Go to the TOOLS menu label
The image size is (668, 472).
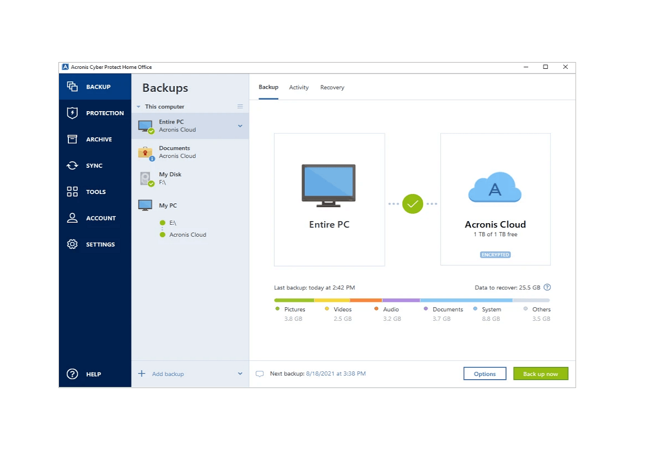(x=96, y=192)
